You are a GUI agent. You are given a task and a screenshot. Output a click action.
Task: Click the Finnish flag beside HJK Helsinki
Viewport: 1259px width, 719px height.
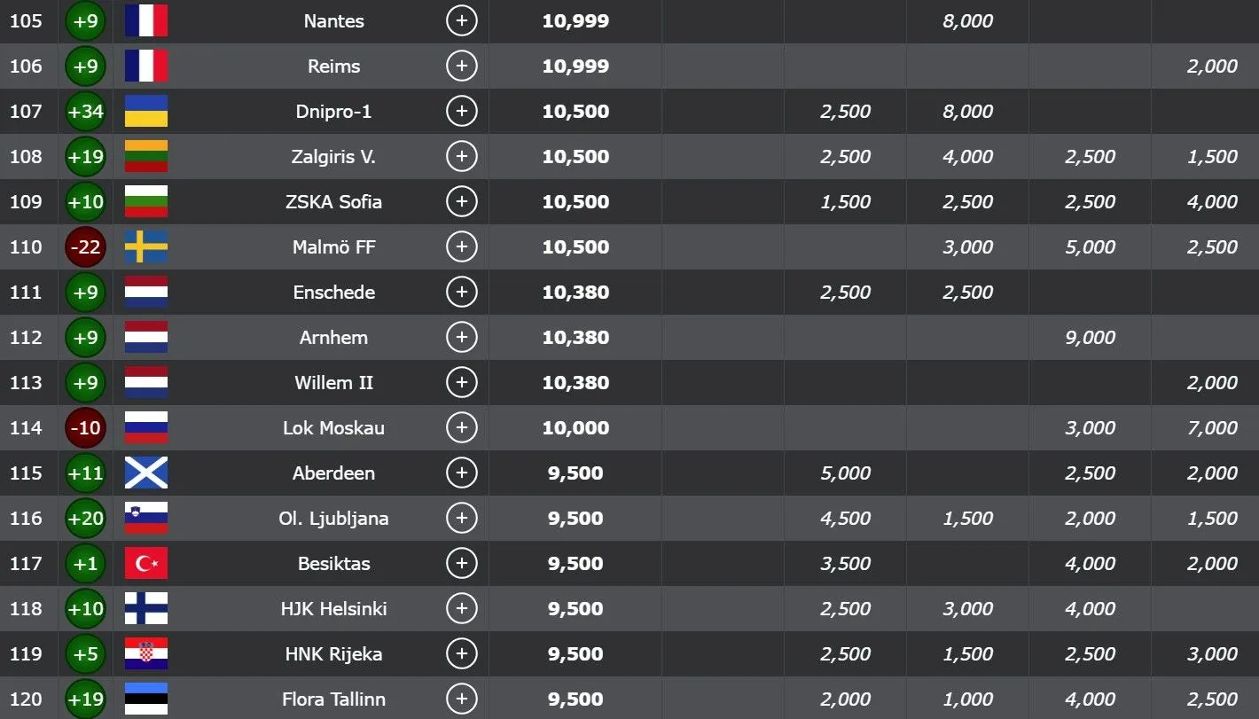click(x=146, y=608)
